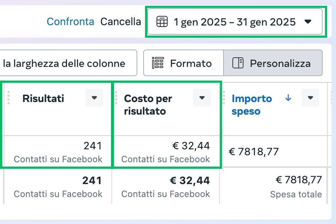336x224 pixels.
Task: Open the Costo per risultato column dropdown
Action: 202,98
